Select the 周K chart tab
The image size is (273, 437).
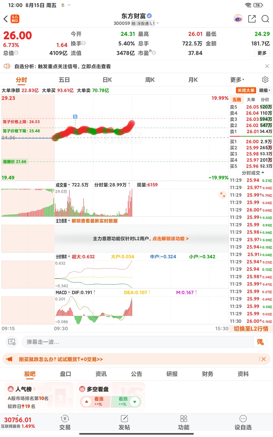[150, 80]
